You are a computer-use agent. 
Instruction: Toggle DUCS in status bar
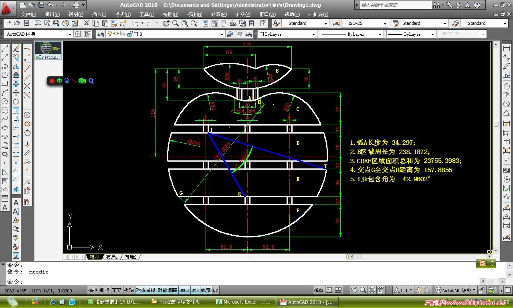pos(184,290)
